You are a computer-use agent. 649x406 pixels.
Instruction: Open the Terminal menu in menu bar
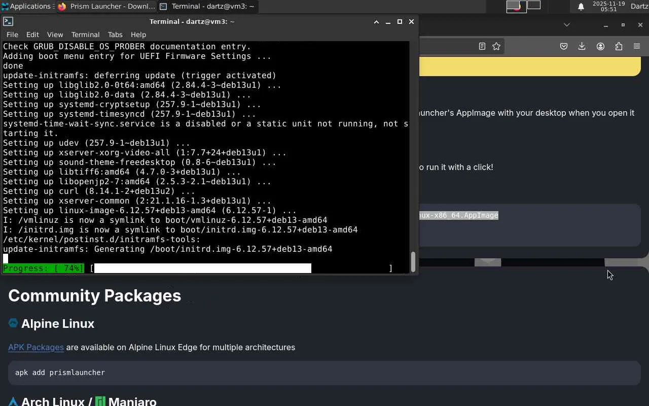(x=85, y=35)
